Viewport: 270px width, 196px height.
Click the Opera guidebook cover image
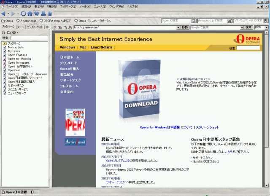click(x=75, y=122)
